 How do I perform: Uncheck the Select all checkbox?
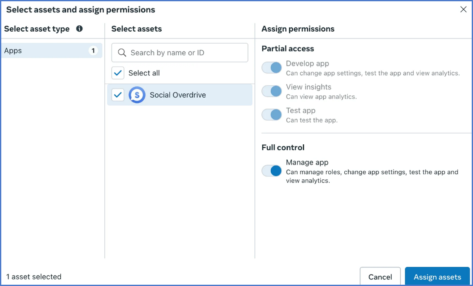[118, 73]
